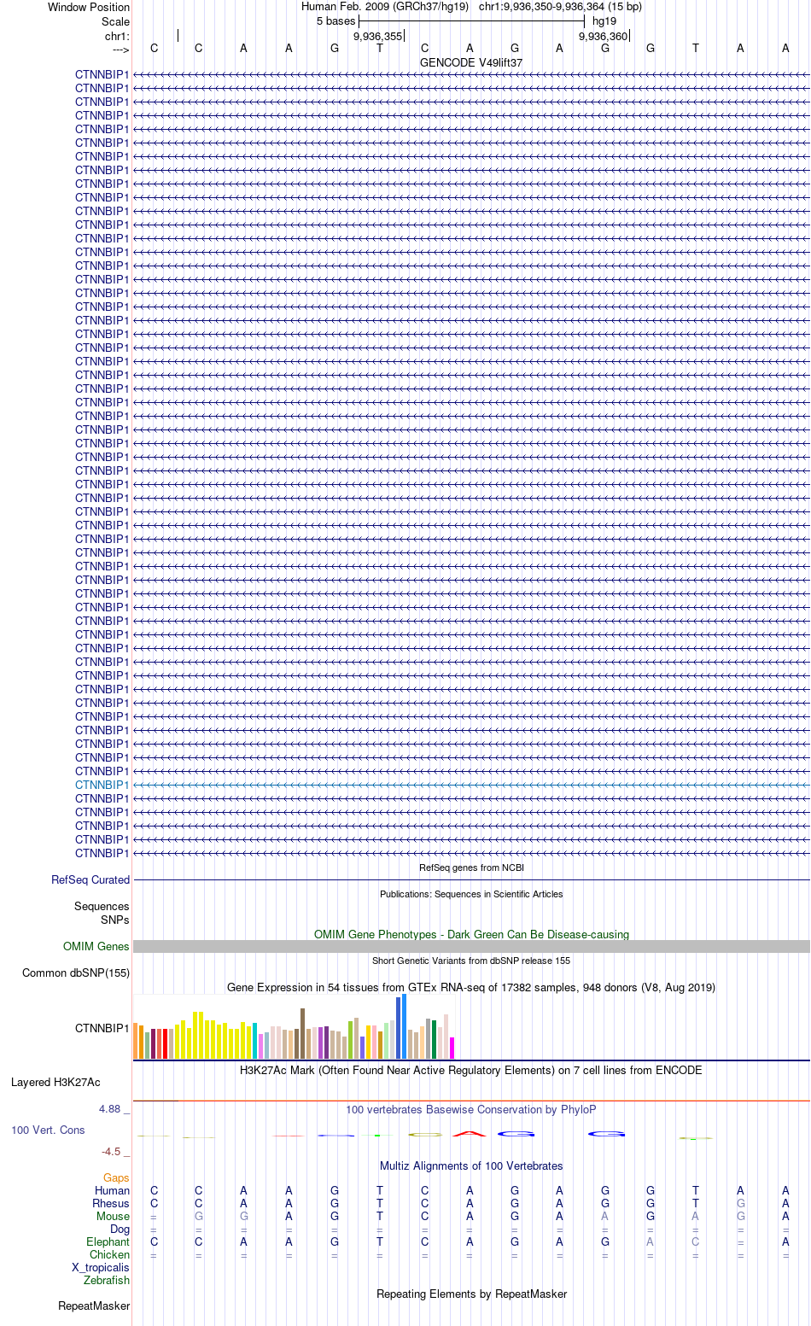
Task: Select the X_tropicalis alignment row label
Action: pos(101,1267)
